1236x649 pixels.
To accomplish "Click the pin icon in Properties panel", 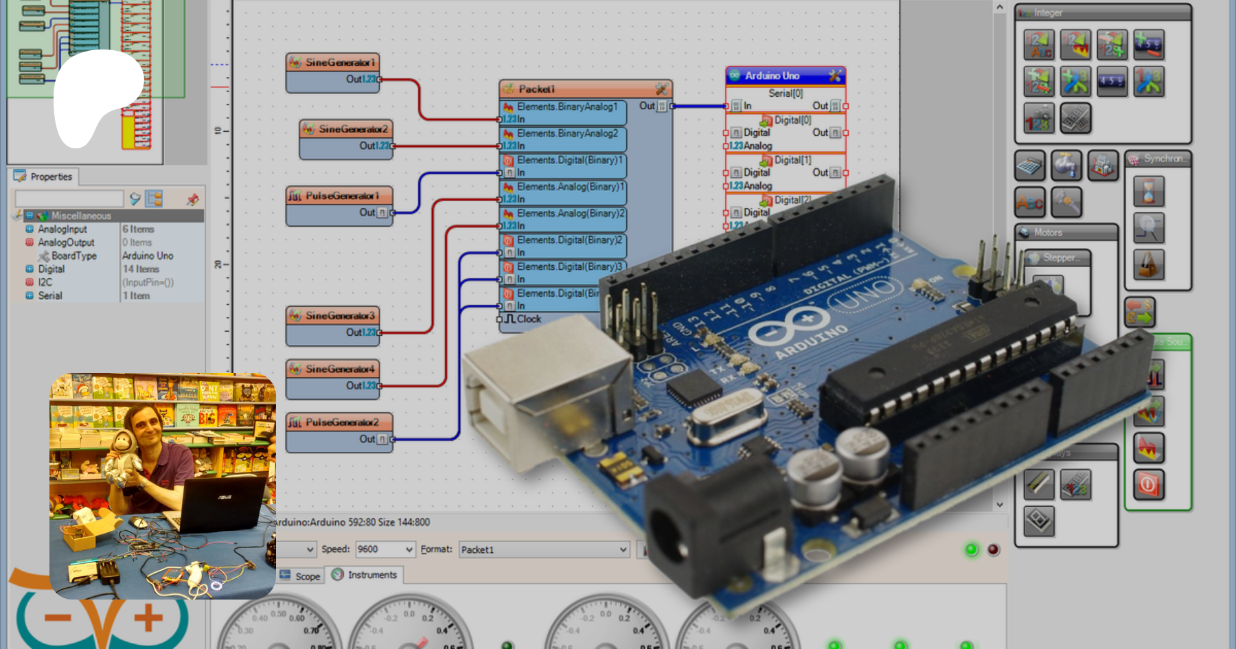I will click(x=192, y=199).
